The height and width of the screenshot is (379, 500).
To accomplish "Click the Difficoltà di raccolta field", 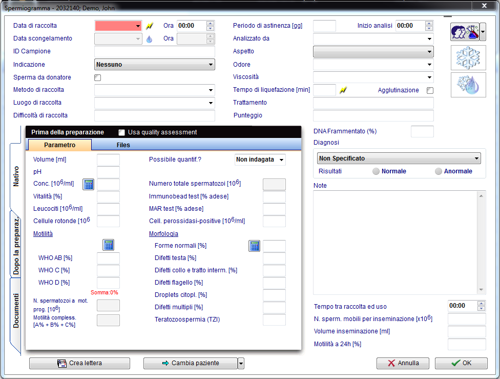I will coord(155,115).
